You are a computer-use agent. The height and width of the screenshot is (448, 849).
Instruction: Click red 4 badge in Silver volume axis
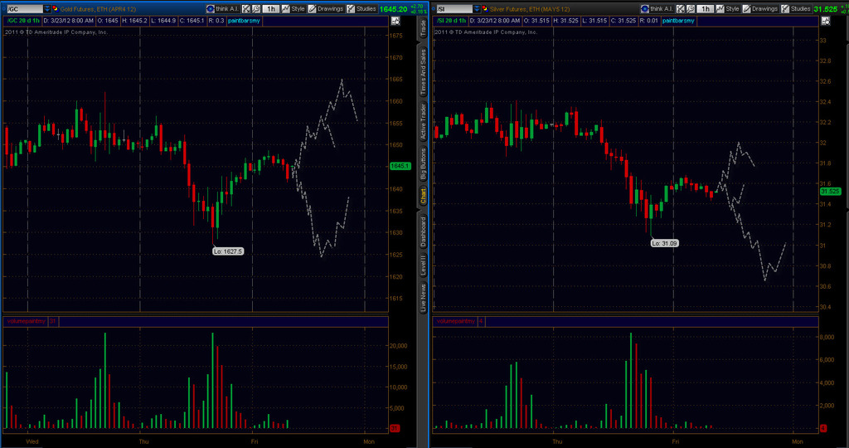coord(823,428)
